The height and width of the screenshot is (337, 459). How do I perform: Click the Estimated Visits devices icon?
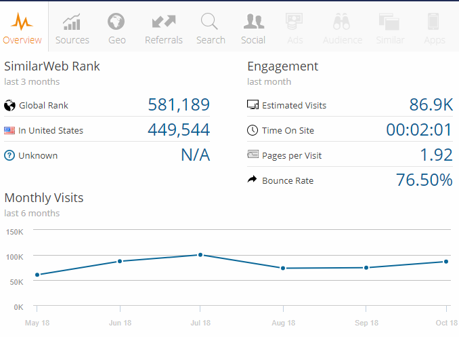[x=253, y=104]
